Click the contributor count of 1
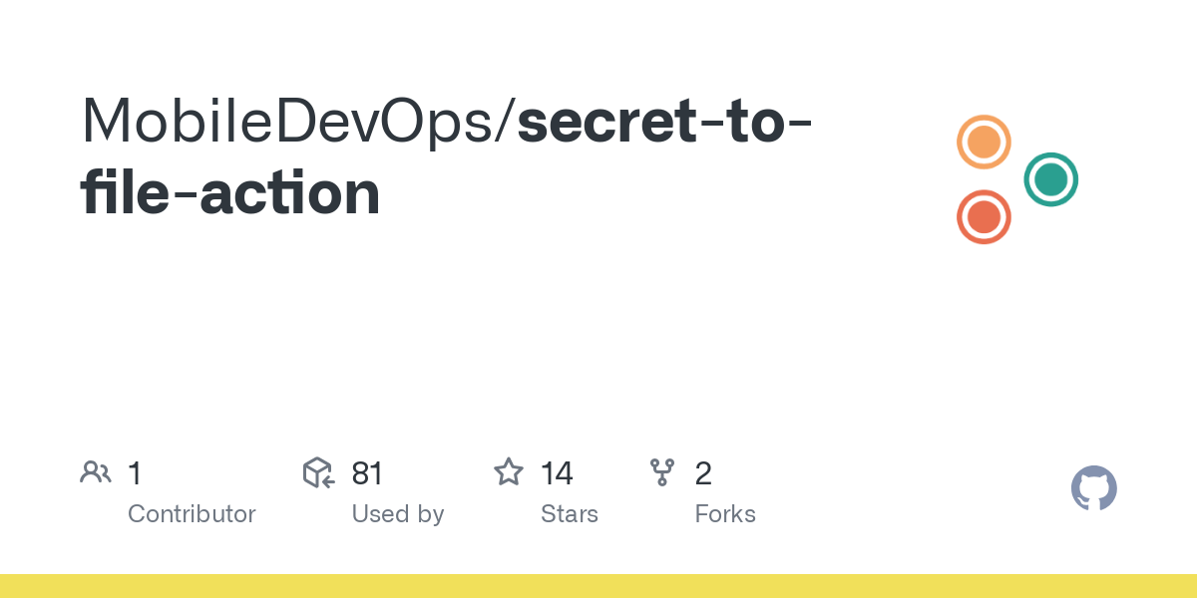 coord(135,473)
